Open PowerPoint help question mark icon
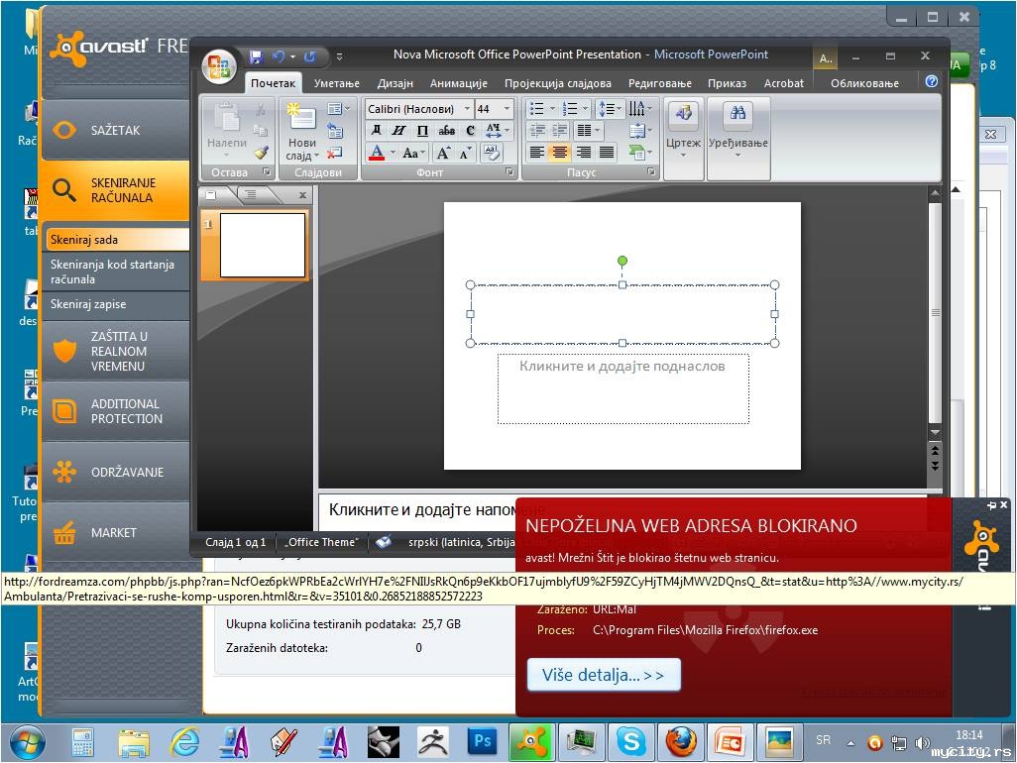This screenshot has height=763, width=1017. click(x=932, y=81)
